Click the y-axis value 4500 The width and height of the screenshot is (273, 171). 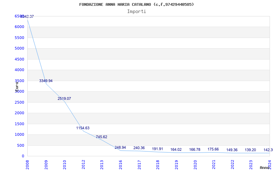pyautogui.click(x=19, y=59)
